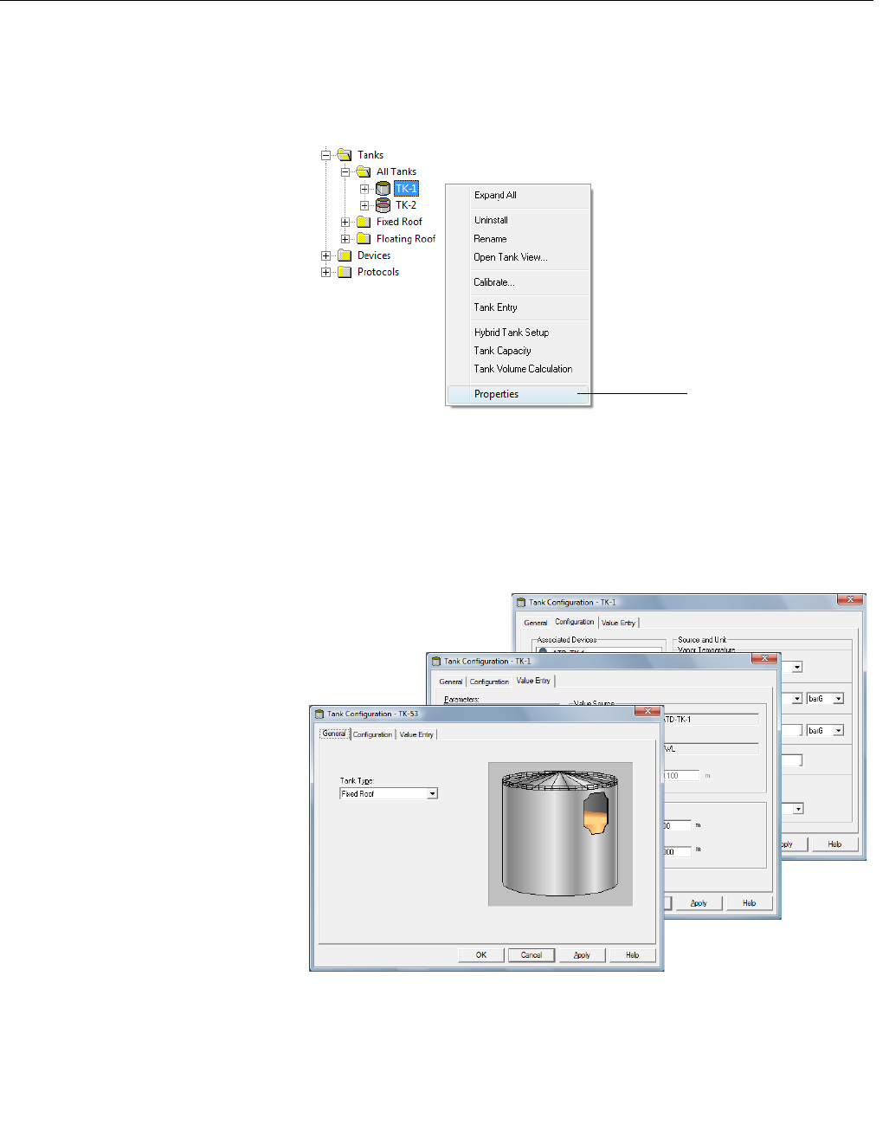Select Configuration tab in middle TK-1 window

pyautogui.click(x=489, y=682)
